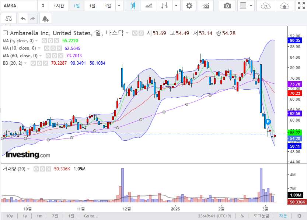This screenshot has height=220, width=307.
Task: Select the bar chart type icon
Action: 164,6
